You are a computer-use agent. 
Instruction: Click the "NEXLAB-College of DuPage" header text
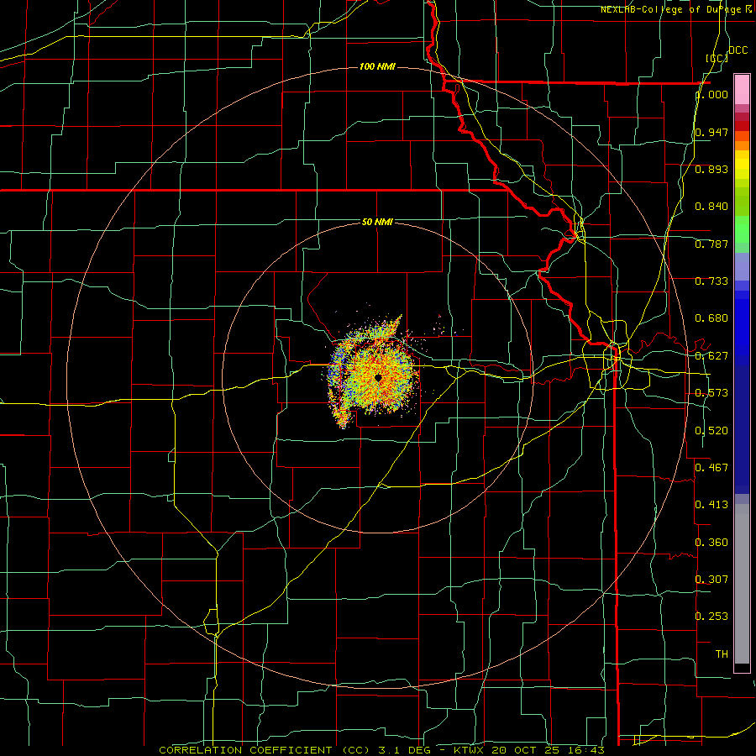(x=670, y=9)
